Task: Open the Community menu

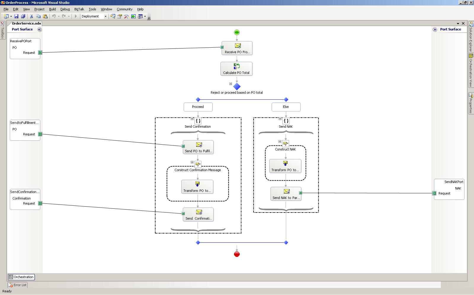Action: pyautogui.click(x=124, y=9)
